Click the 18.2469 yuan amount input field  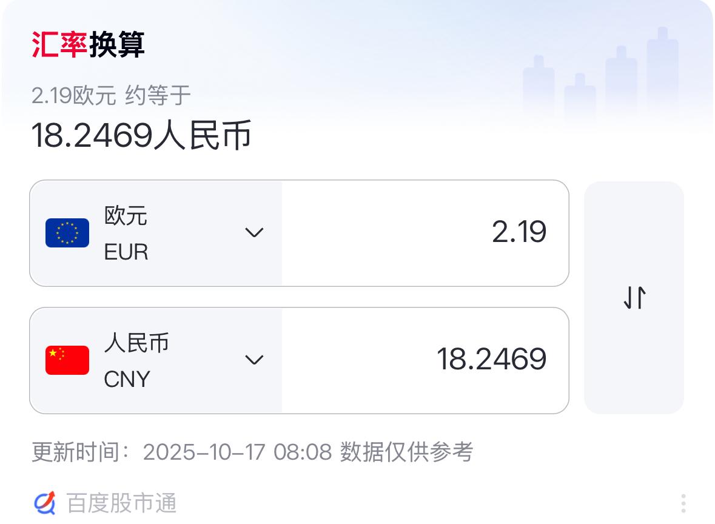pos(425,360)
